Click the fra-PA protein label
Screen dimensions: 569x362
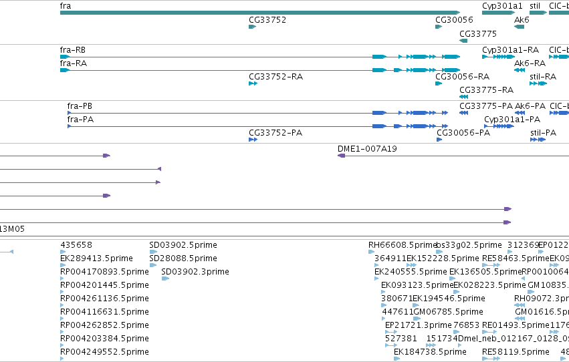80,120
